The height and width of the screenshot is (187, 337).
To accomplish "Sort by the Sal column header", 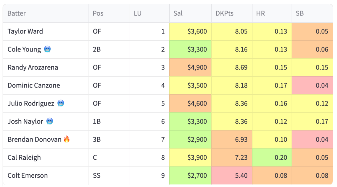I will pyautogui.click(x=178, y=13).
